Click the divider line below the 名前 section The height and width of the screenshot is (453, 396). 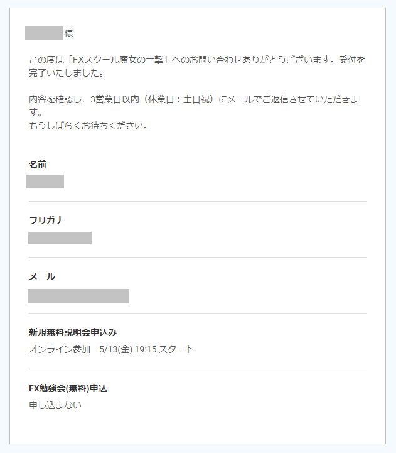click(x=198, y=201)
